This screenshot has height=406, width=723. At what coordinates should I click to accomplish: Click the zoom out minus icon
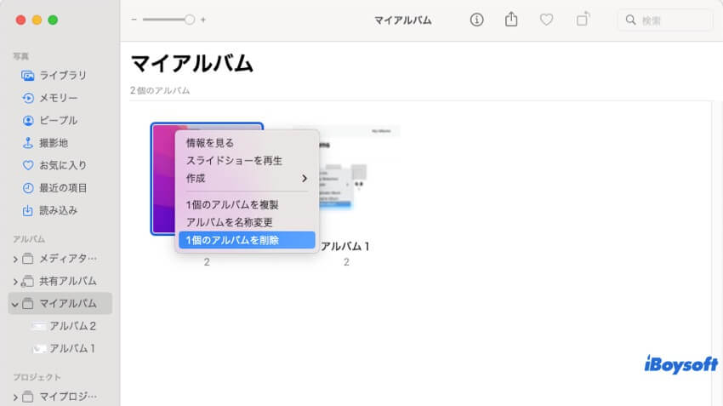click(134, 20)
